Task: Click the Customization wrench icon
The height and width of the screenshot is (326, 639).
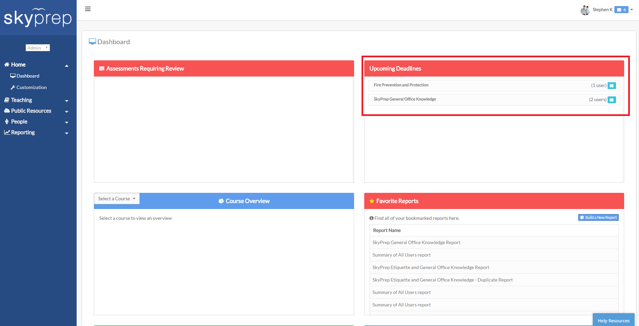Action: [x=13, y=87]
